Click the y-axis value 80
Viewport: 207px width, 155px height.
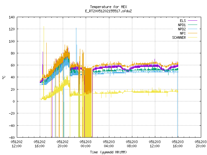click(x=13, y=53)
